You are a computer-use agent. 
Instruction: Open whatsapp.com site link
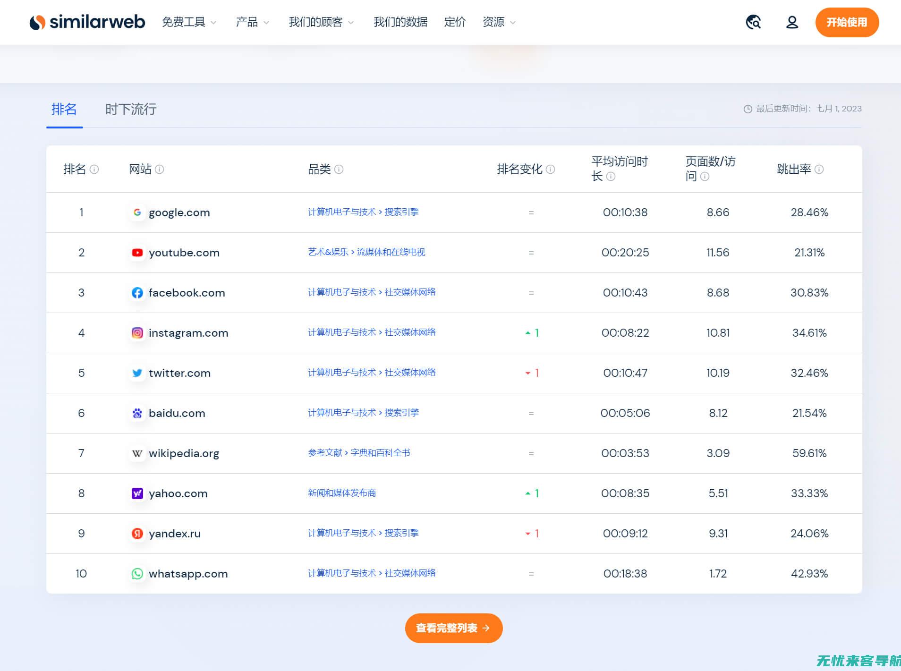point(188,574)
